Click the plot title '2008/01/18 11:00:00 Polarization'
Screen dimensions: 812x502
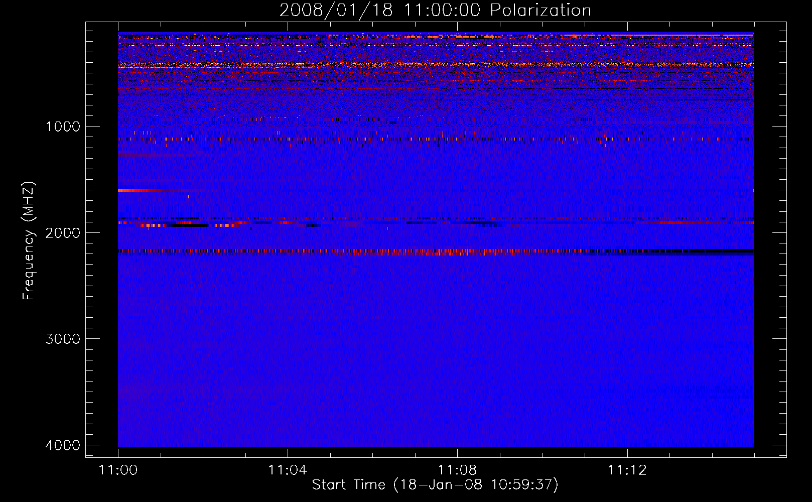pyautogui.click(x=435, y=10)
